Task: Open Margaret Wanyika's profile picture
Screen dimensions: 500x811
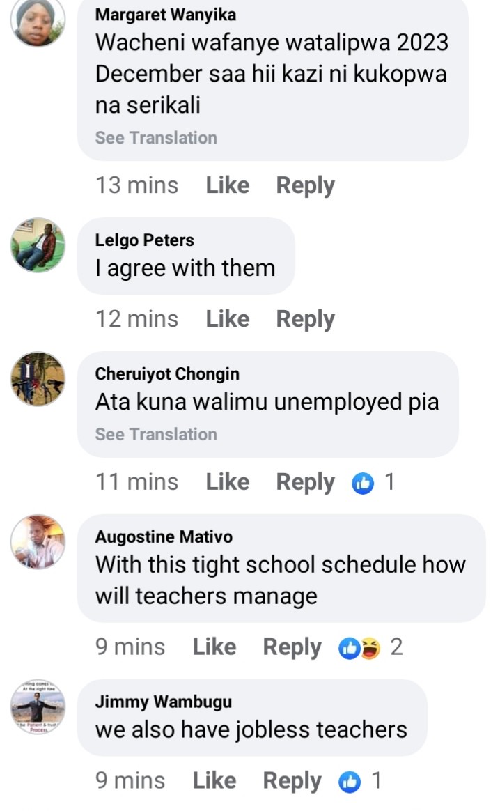Action: [38, 21]
